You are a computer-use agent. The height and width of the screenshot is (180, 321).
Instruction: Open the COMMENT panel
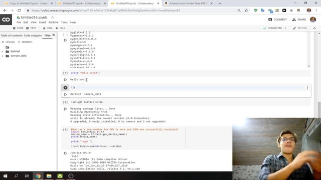coord(277,19)
